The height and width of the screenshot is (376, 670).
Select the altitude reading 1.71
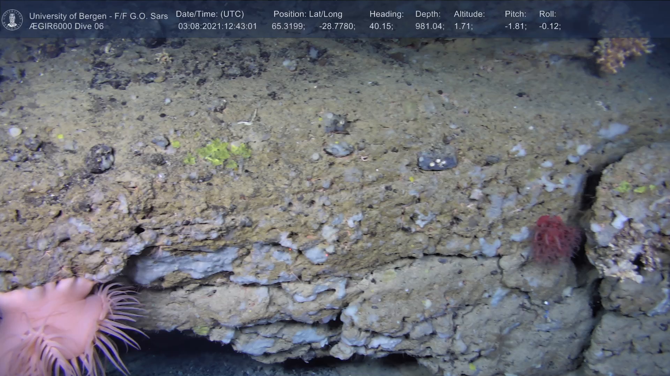[463, 26]
